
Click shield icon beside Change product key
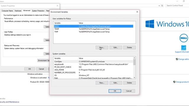[x=174, y=82]
